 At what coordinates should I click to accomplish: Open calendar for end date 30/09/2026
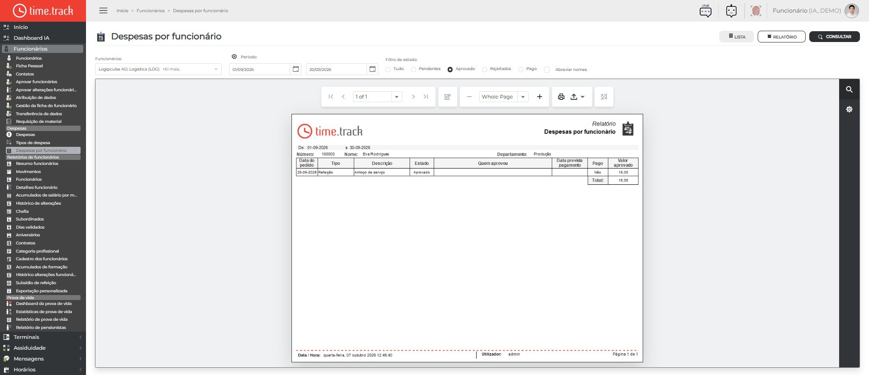pos(372,69)
